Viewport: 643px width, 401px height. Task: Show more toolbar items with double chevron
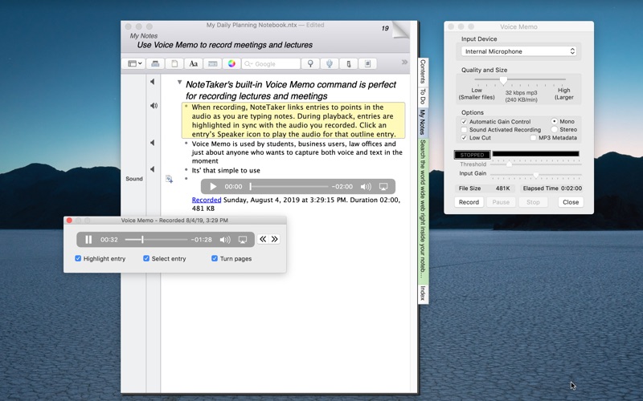tap(404, 63)
